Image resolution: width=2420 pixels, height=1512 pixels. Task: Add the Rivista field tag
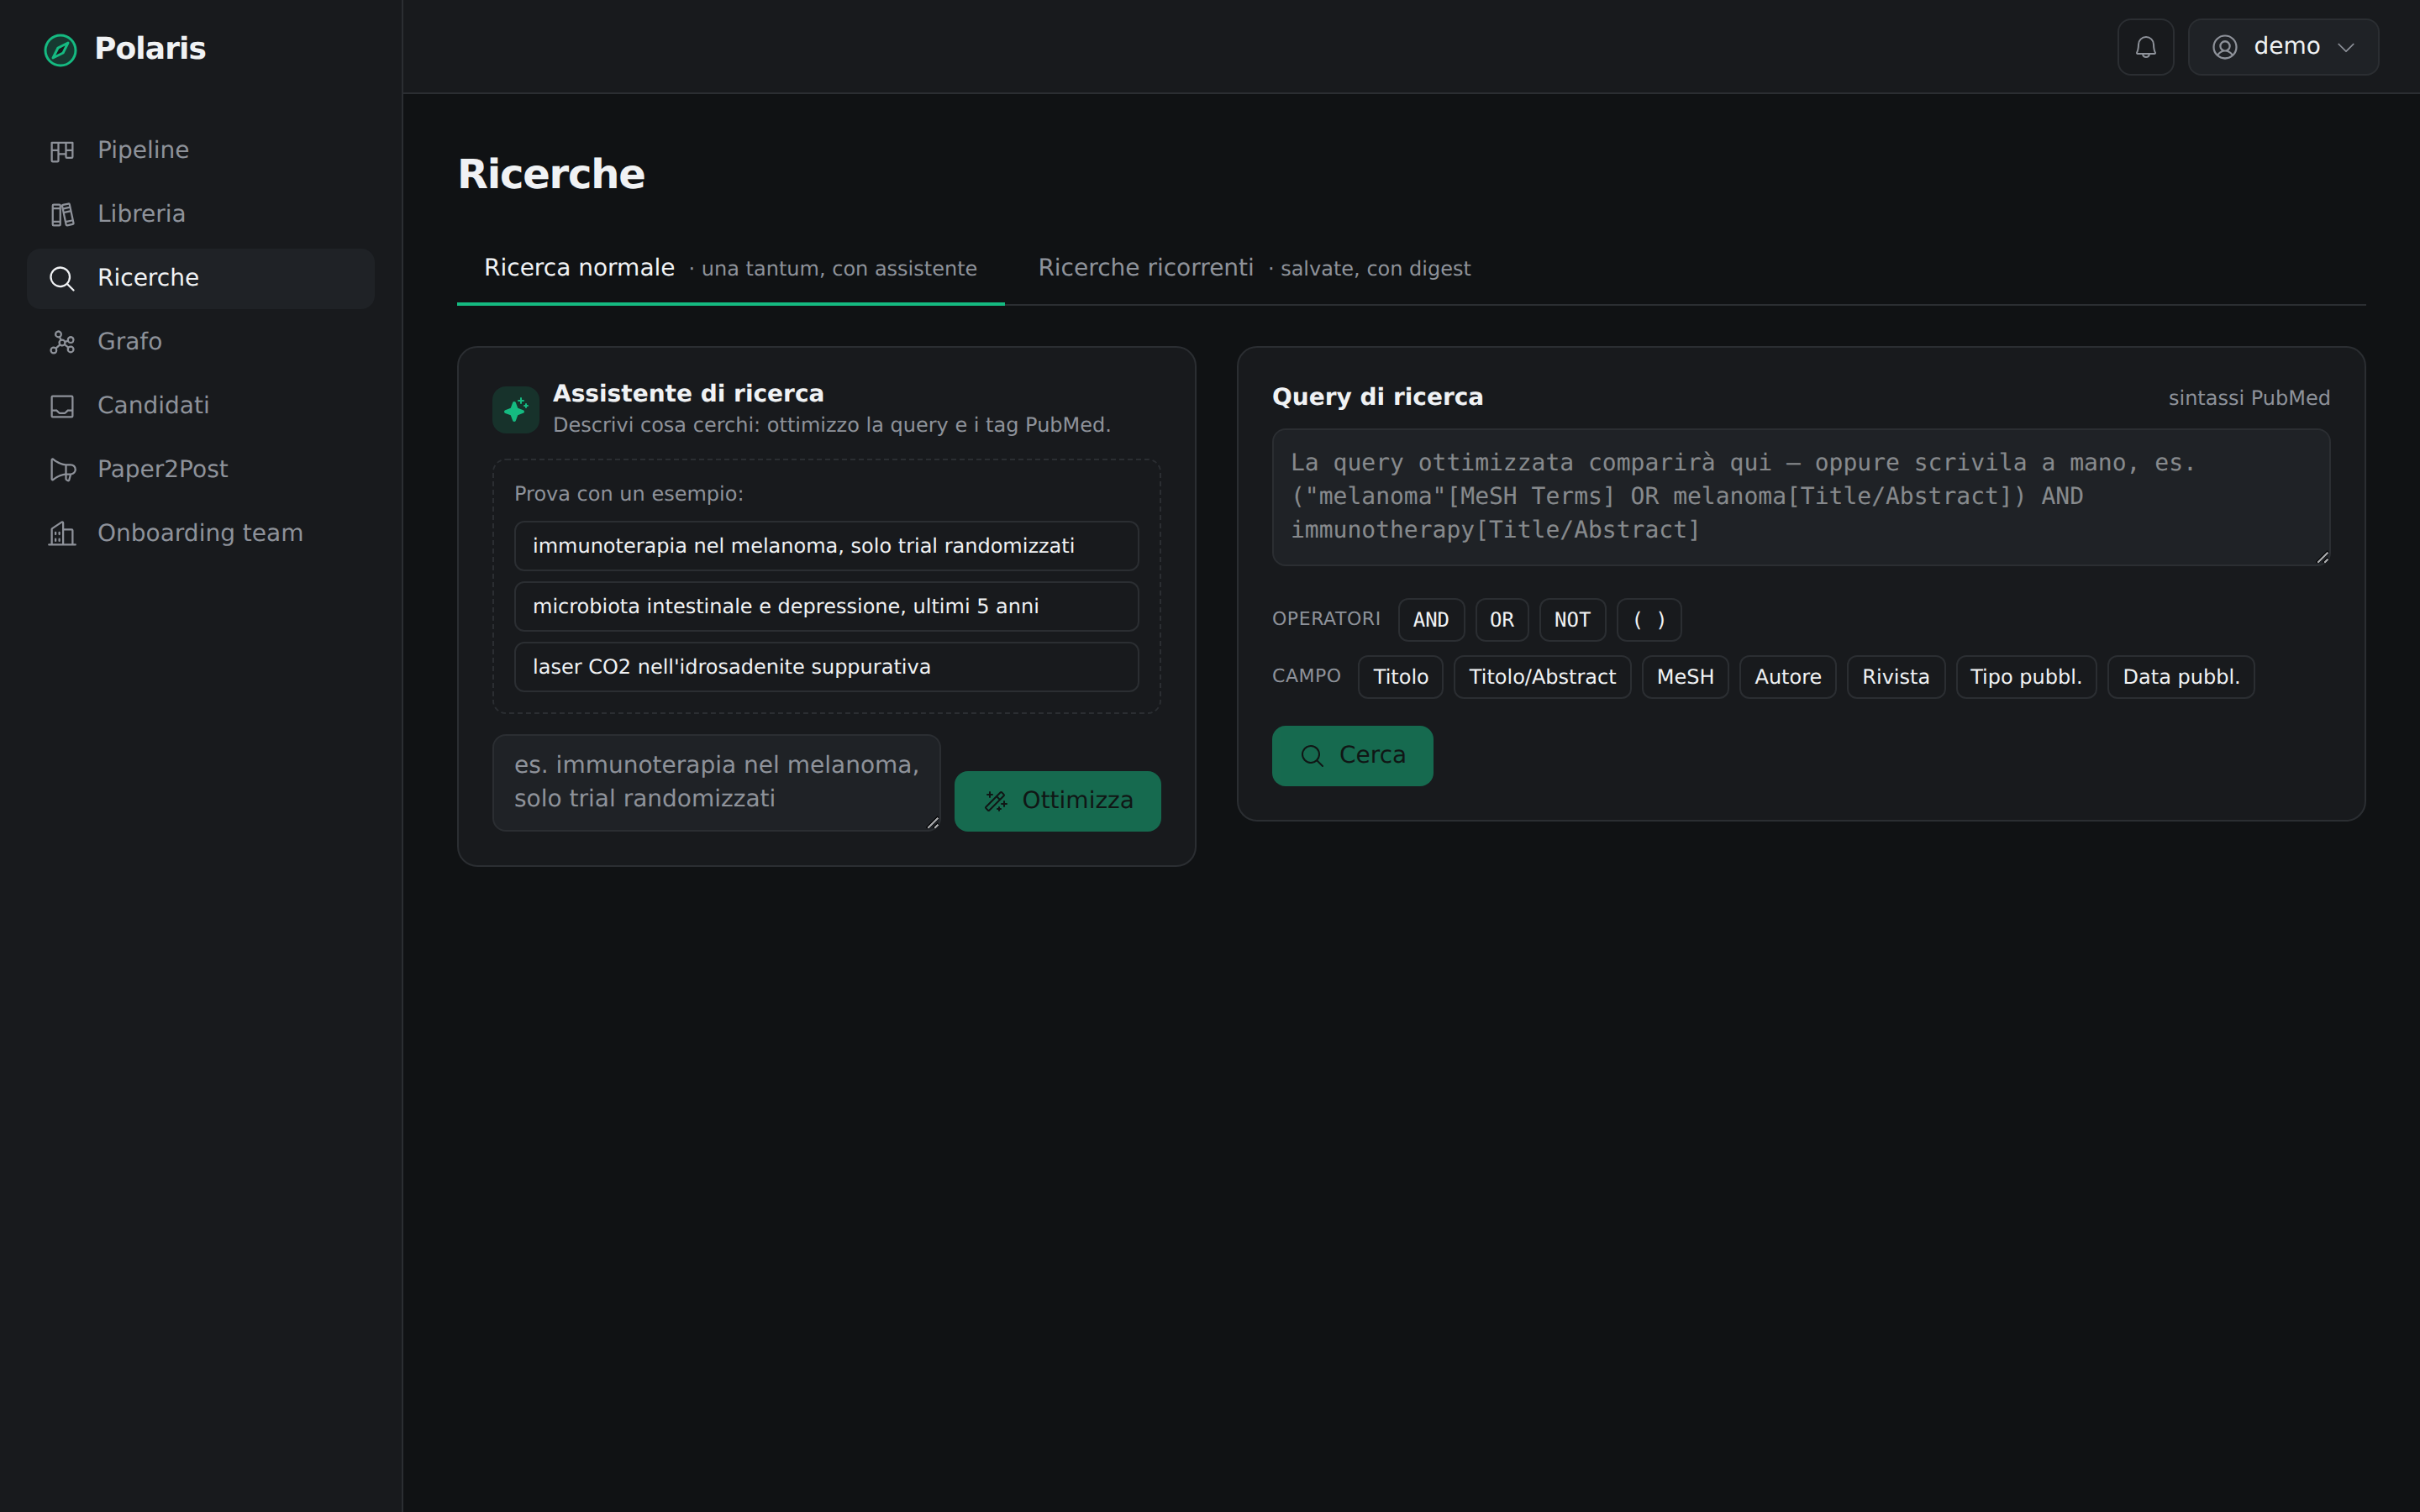(x=1895, y=677)
